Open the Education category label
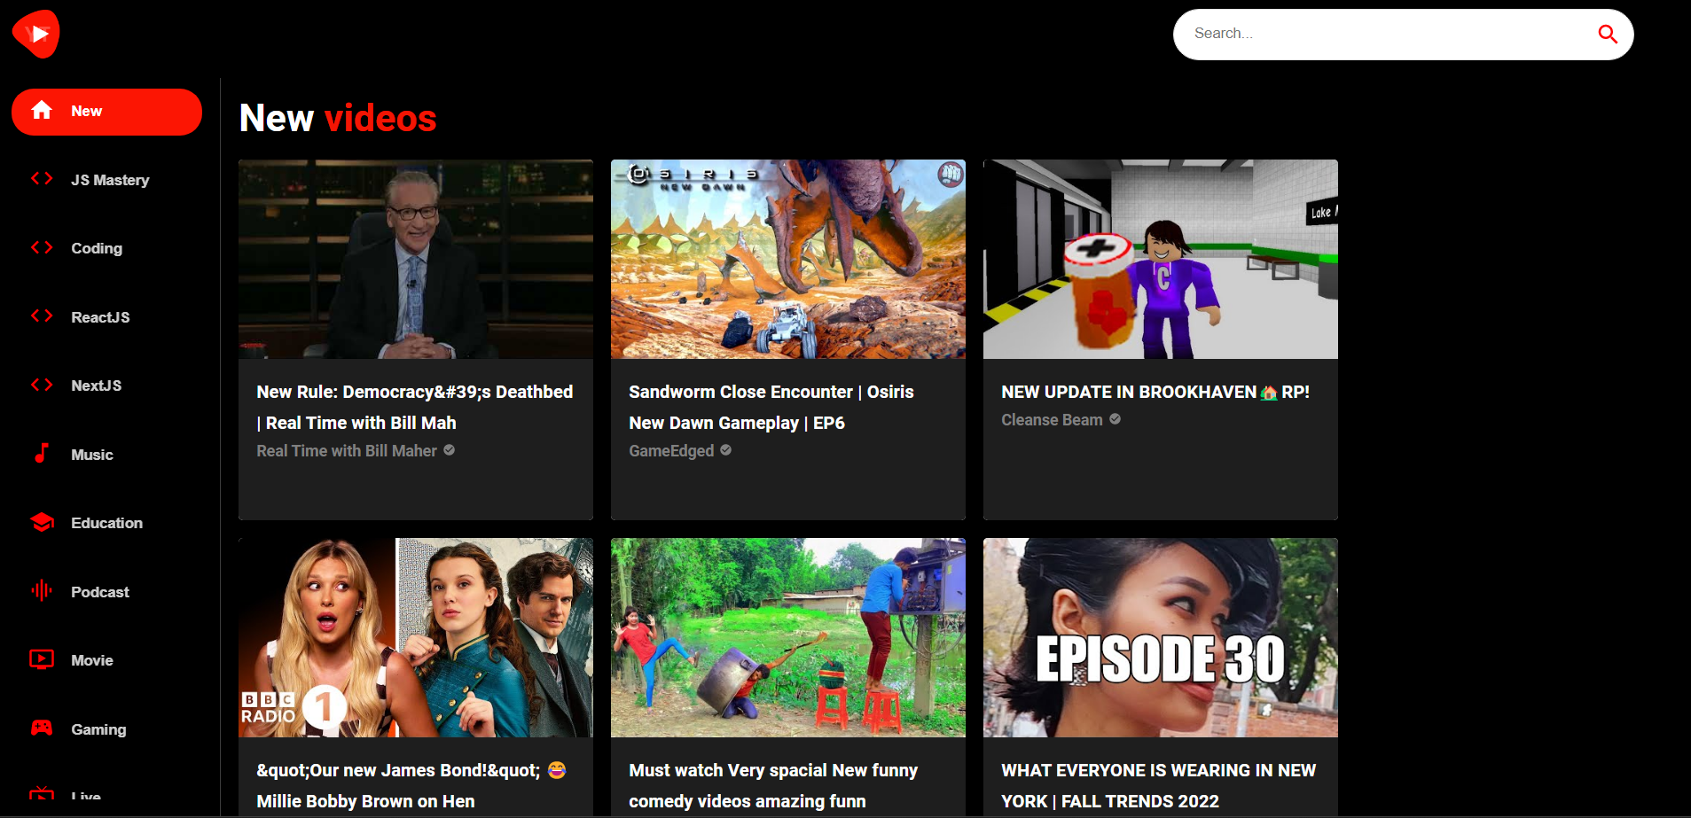1691x818 pixels. point(106,523)
